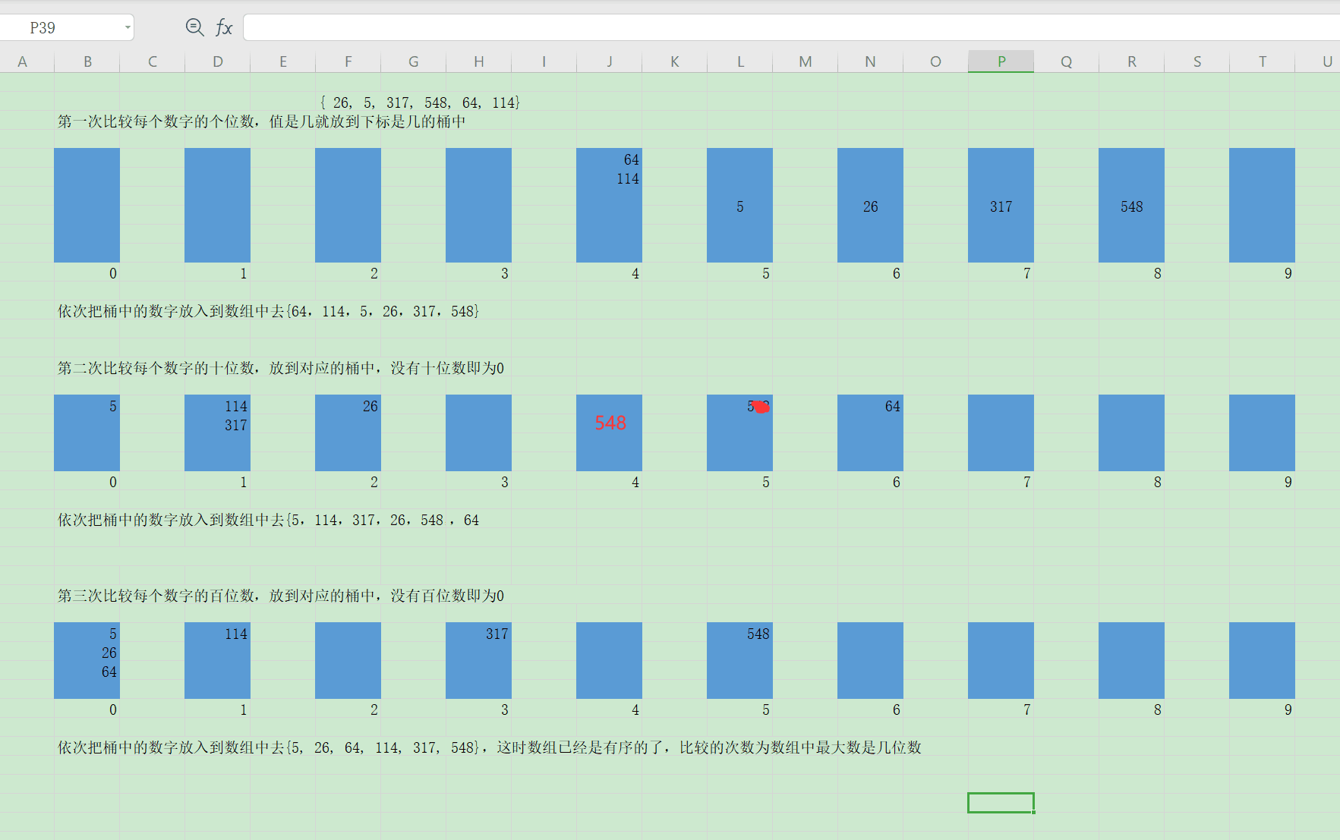This screenshot has height=840, width=1340.
Task: Click the red 548 text in the tens-digit buckets
Action: [610, 423]
